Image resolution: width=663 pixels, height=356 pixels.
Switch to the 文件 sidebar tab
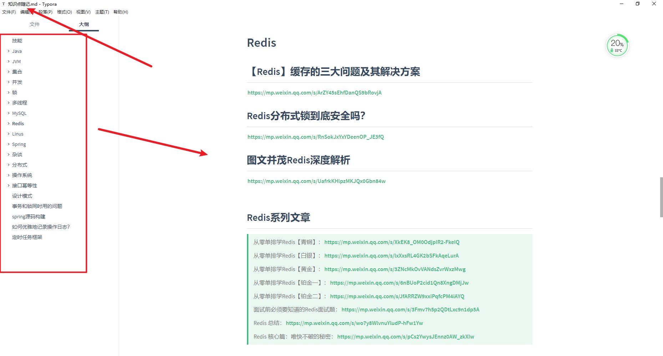(35, 24)
